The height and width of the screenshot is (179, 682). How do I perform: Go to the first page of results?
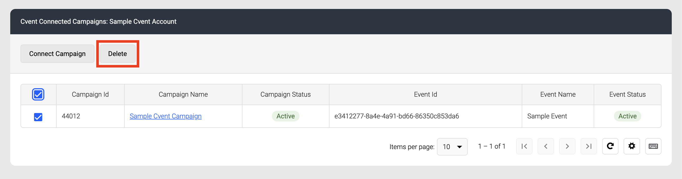pyautogui.click(x=524, y=146)
